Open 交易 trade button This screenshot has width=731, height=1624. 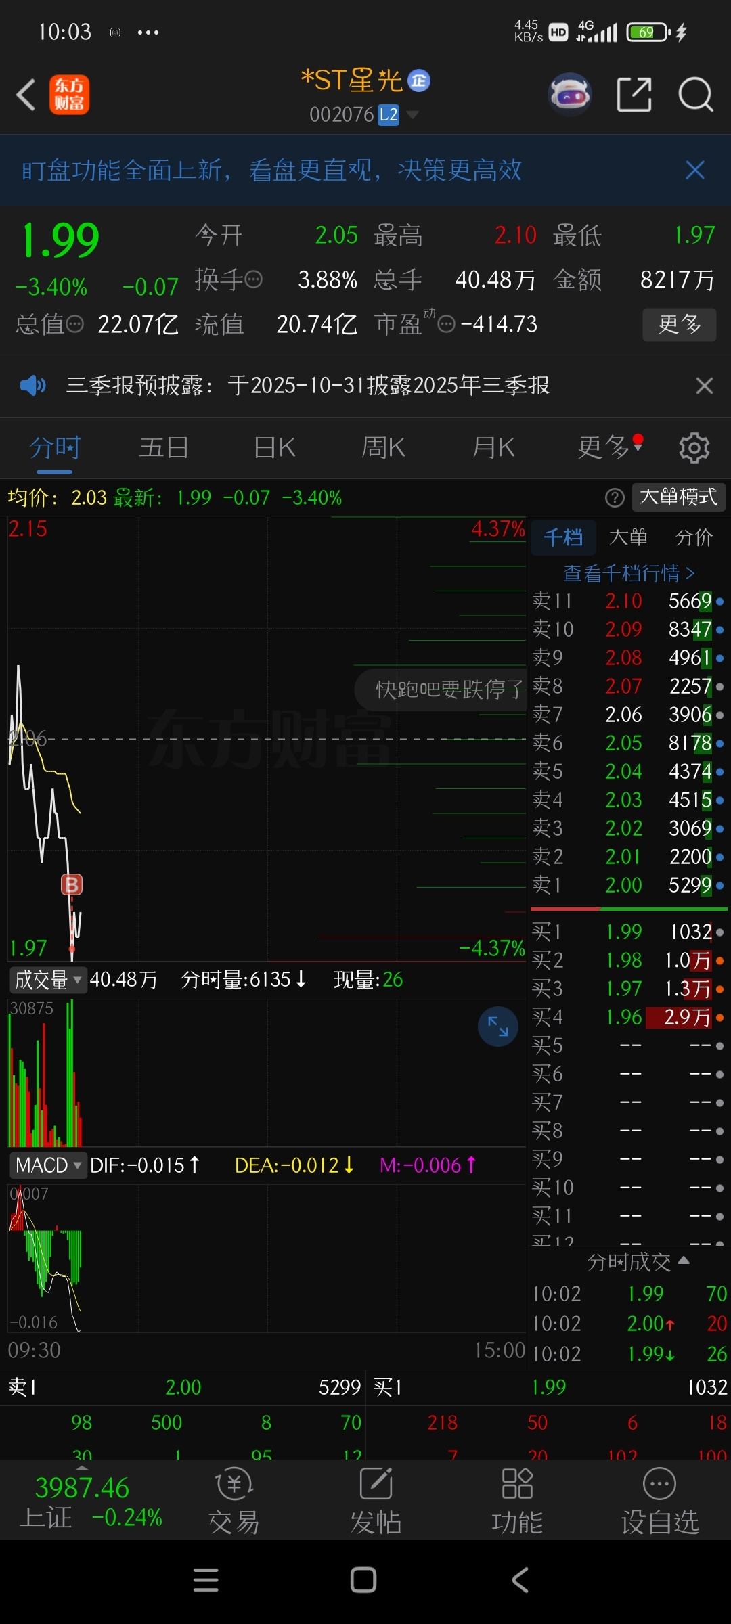click(x=234, y=1501)
